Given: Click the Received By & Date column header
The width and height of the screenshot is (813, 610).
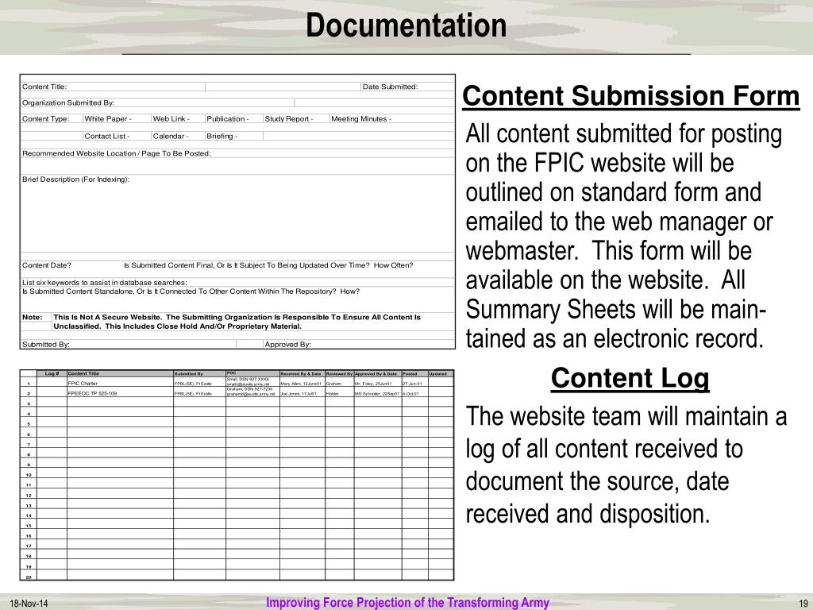Looking at the screenshot, I should 301,373.
